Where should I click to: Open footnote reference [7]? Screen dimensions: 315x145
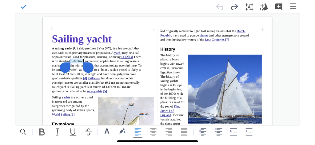[x=227, y=40]
